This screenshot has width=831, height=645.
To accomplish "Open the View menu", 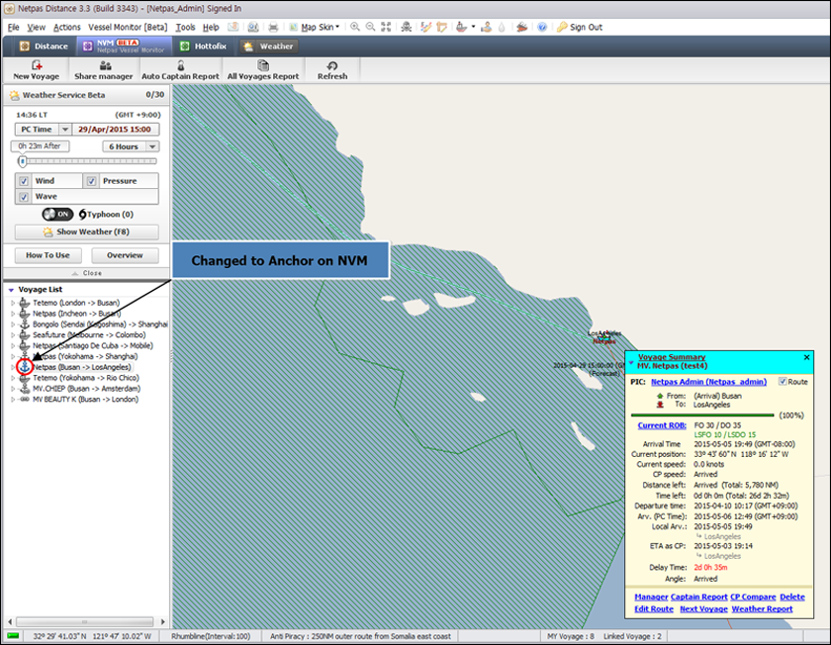I will click(x=36, y=27).
